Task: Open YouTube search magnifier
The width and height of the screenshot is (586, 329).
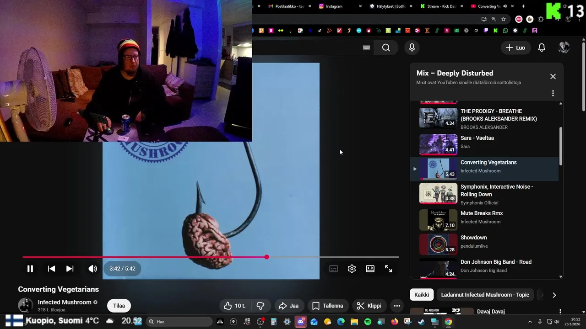Action: pyautogui.click(x=386, y=48)
